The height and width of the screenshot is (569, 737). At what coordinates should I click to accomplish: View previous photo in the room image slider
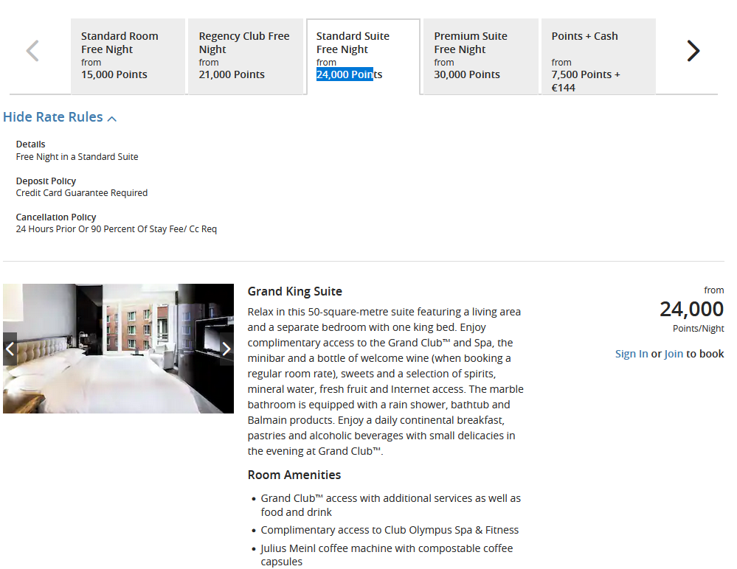tap(10, 348)
